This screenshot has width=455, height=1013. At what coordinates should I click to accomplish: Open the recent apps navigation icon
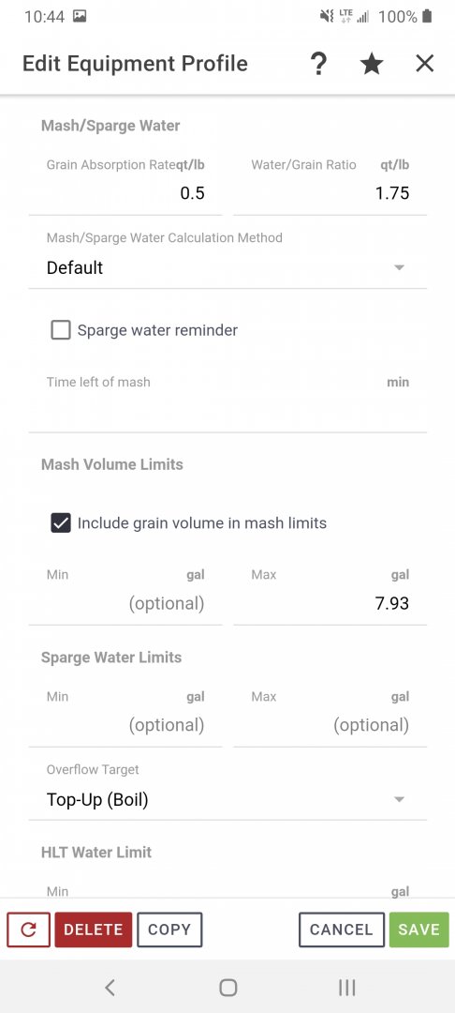pos(346,987)
